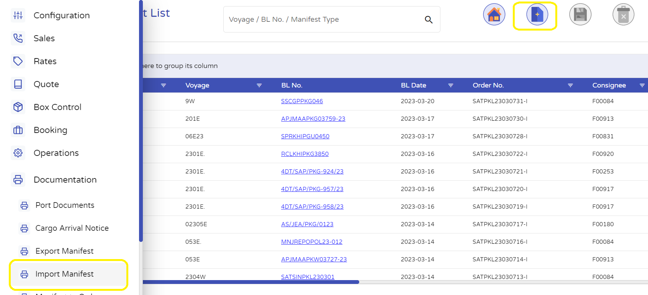Open BL link SPRKHIPGU0450
The height and width of the screenshot is (295, 648).
coord(305,136)
